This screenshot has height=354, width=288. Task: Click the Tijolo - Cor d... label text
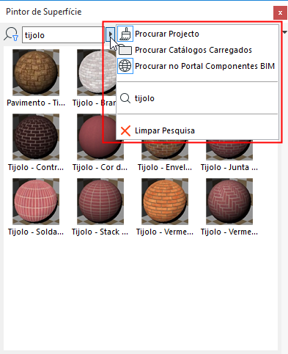100,167
